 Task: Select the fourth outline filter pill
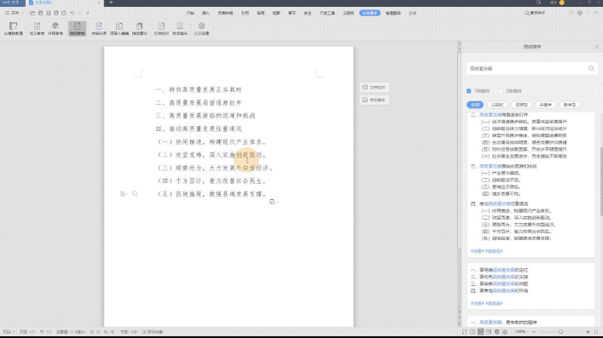point(545,105)
